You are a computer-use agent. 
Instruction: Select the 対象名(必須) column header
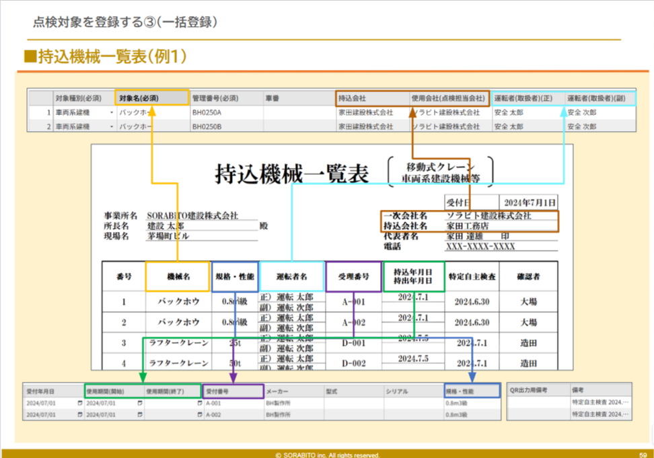pyautogui.click(x=151, y=98)
